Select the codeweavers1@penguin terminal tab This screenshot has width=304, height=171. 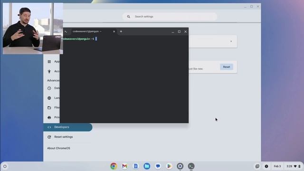(94, 31)
